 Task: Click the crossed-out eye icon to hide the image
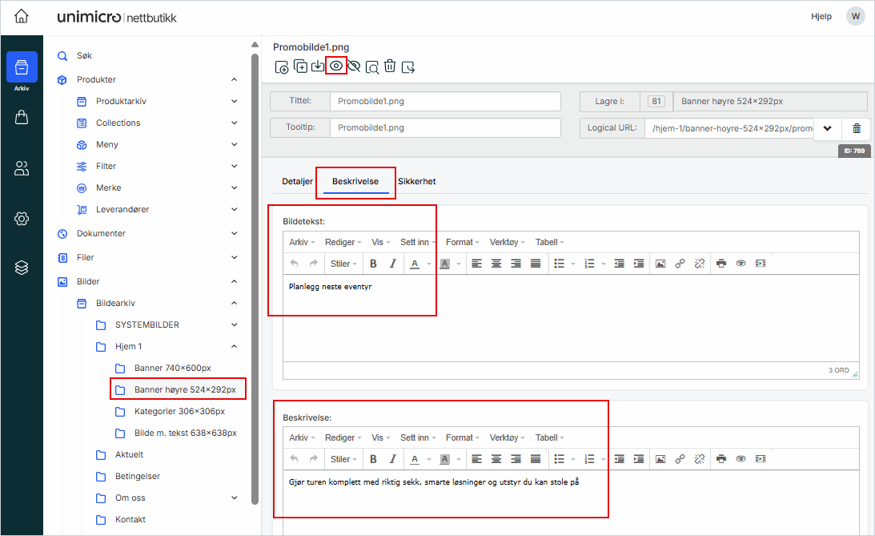[x=354, y=66]
